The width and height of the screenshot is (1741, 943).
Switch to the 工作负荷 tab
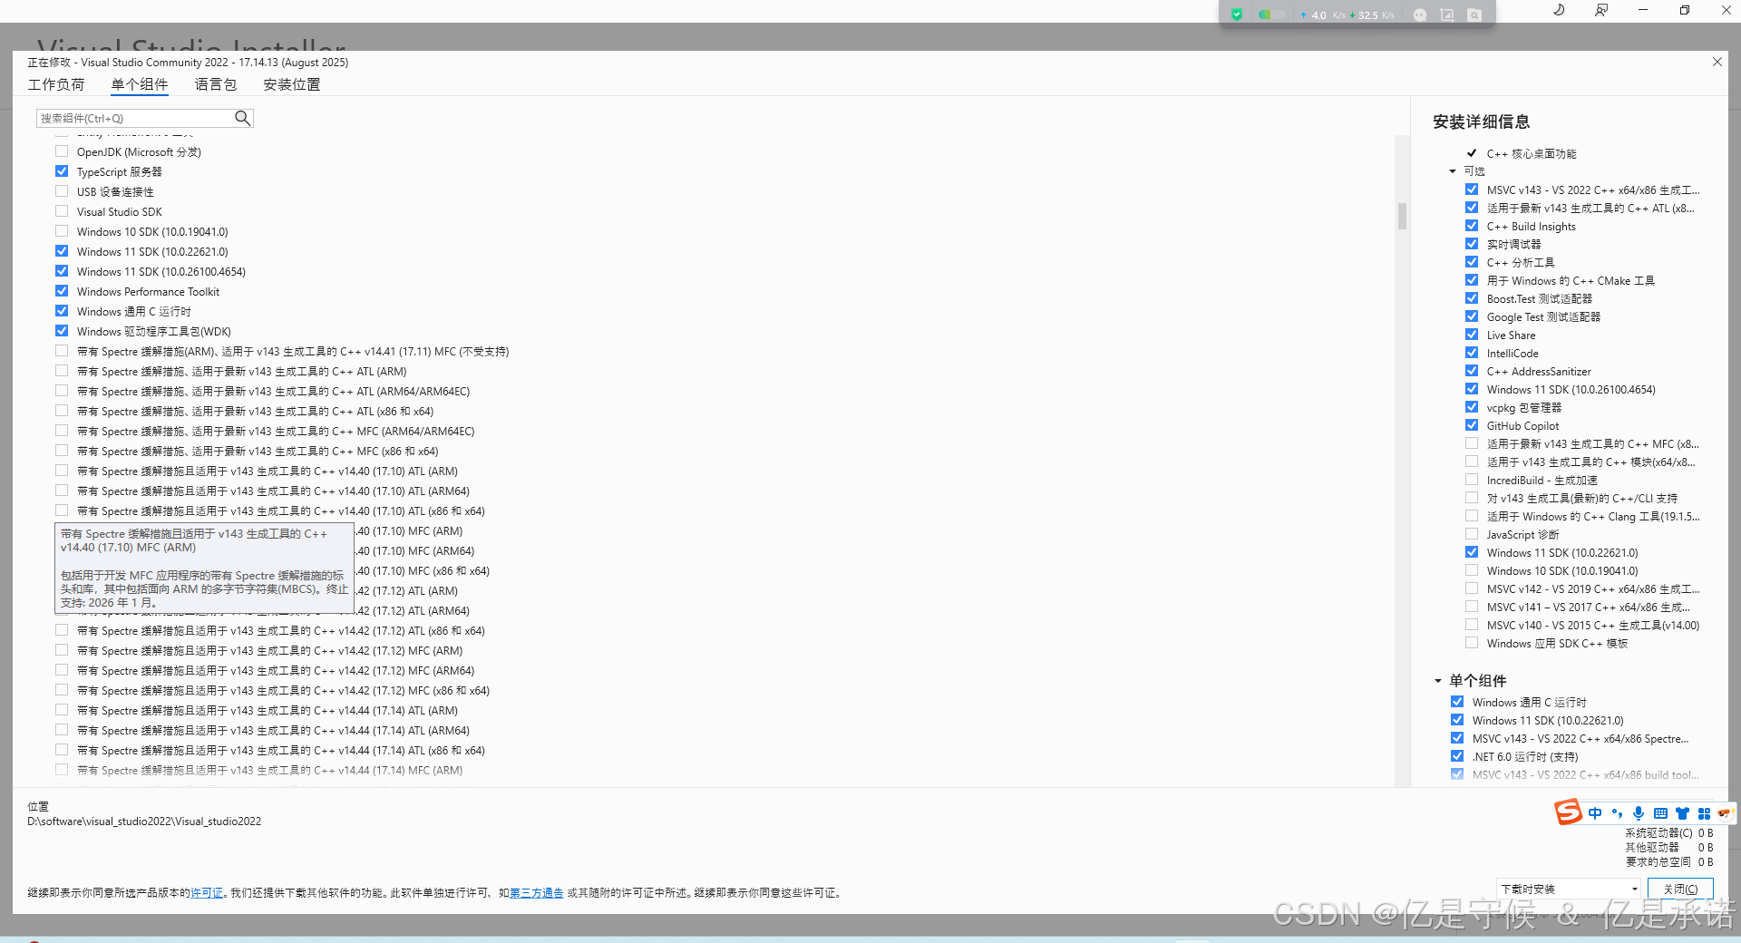(56, 84)
